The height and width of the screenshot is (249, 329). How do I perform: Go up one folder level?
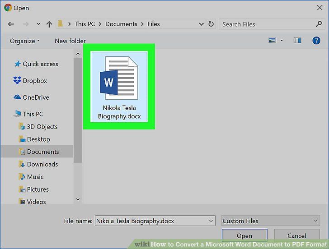(49, 24)
